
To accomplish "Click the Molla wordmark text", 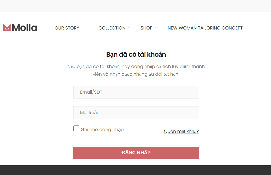I will pyautogui.click(x=24, y=27).
